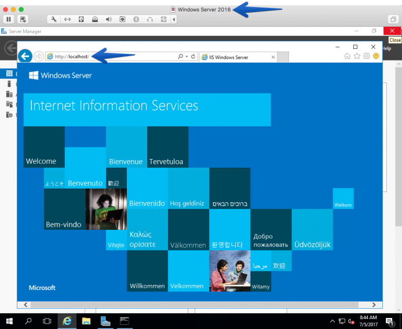Viewport: 402px width, 329px height.
Task: Click the sync/sharing icon in VM toolbar
Action: (163, 19)
